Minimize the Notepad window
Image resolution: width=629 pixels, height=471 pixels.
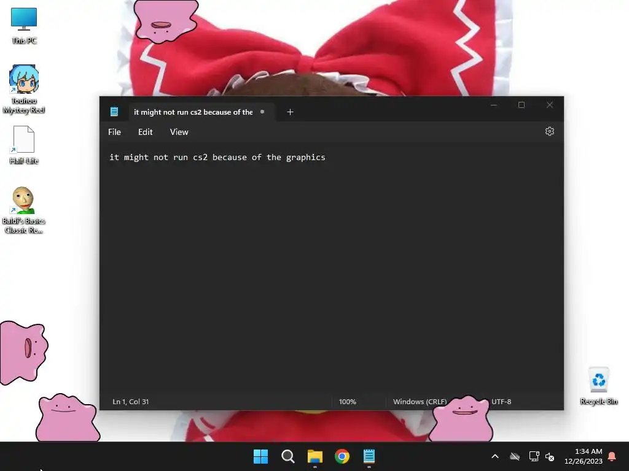point(494,105)
